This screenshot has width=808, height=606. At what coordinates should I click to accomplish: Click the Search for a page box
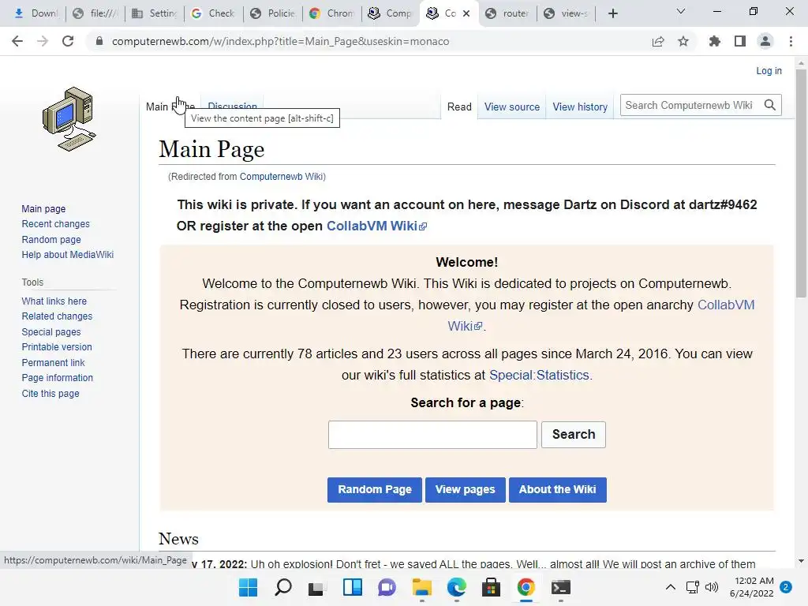tap(432, 435)
